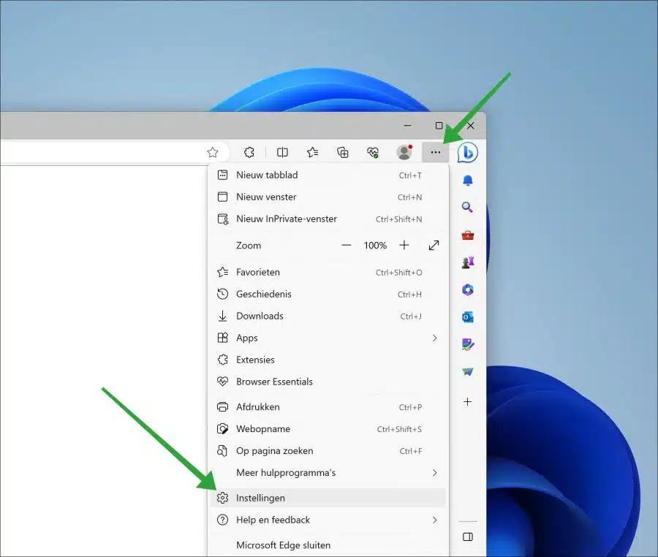658x557 pixels.
Task: Open the Collections toolbar icon
Action: (343, 152)
